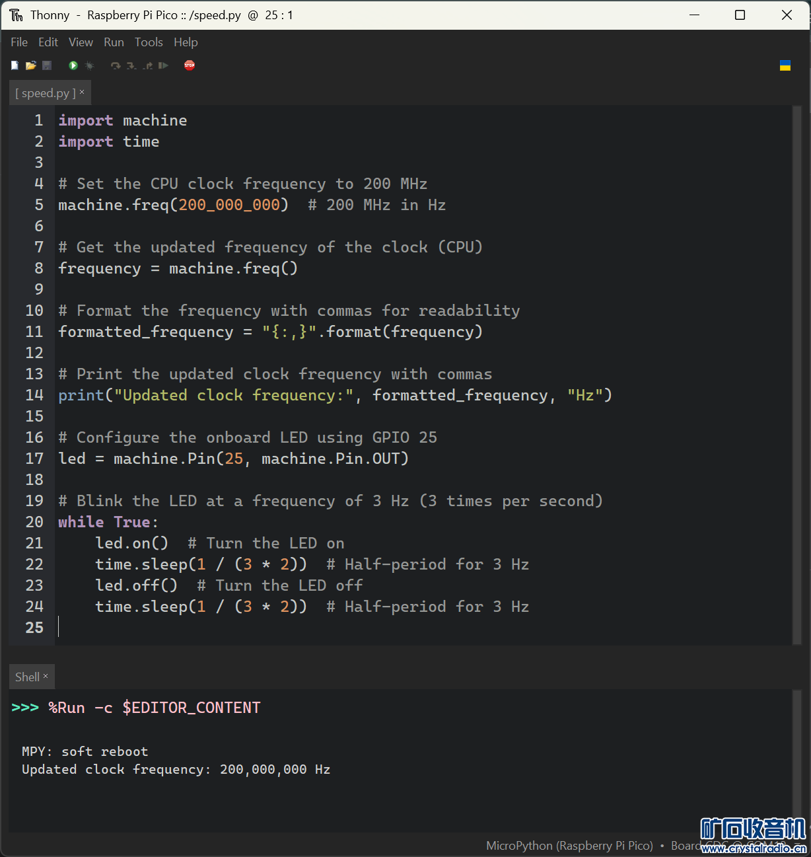Stop/restart backend with red STOP icon
Screen dimensions: 811x857
tap(190, 65)
